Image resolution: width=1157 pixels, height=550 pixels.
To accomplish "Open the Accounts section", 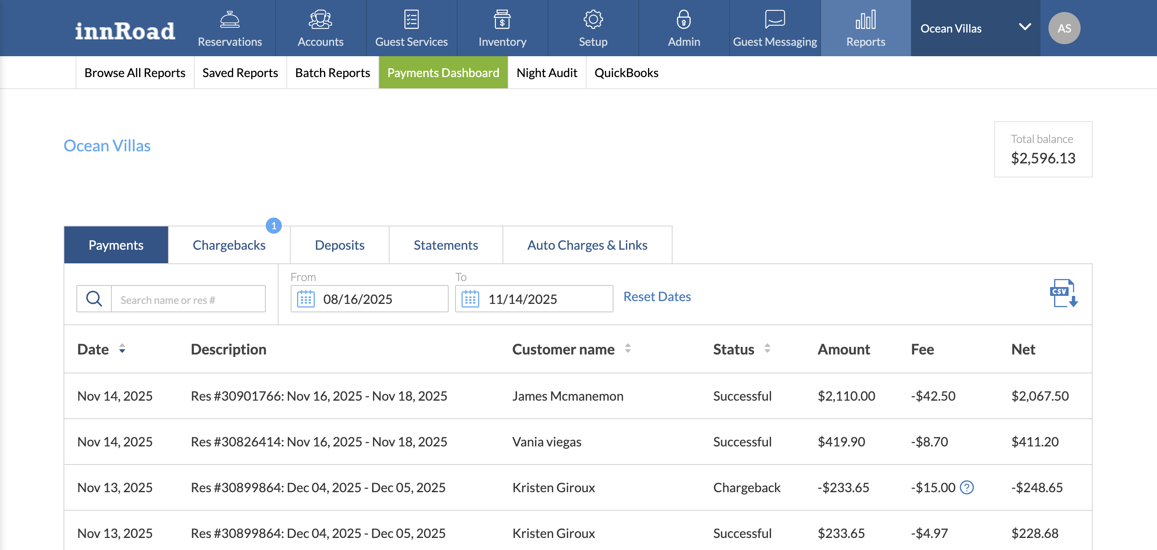I will pyautogui.click(x=320, y=28).
